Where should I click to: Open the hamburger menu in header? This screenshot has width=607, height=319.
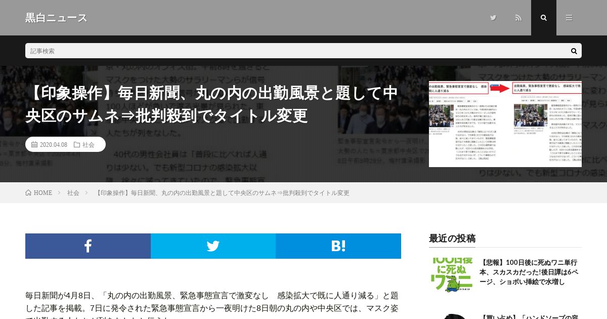[569, 18]
